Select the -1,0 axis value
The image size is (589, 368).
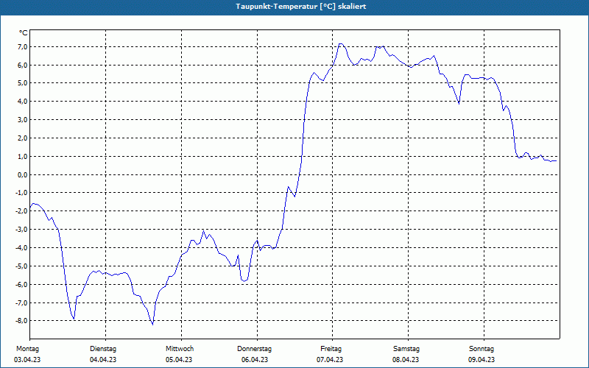pyautogui.click(x=21, y=193)
